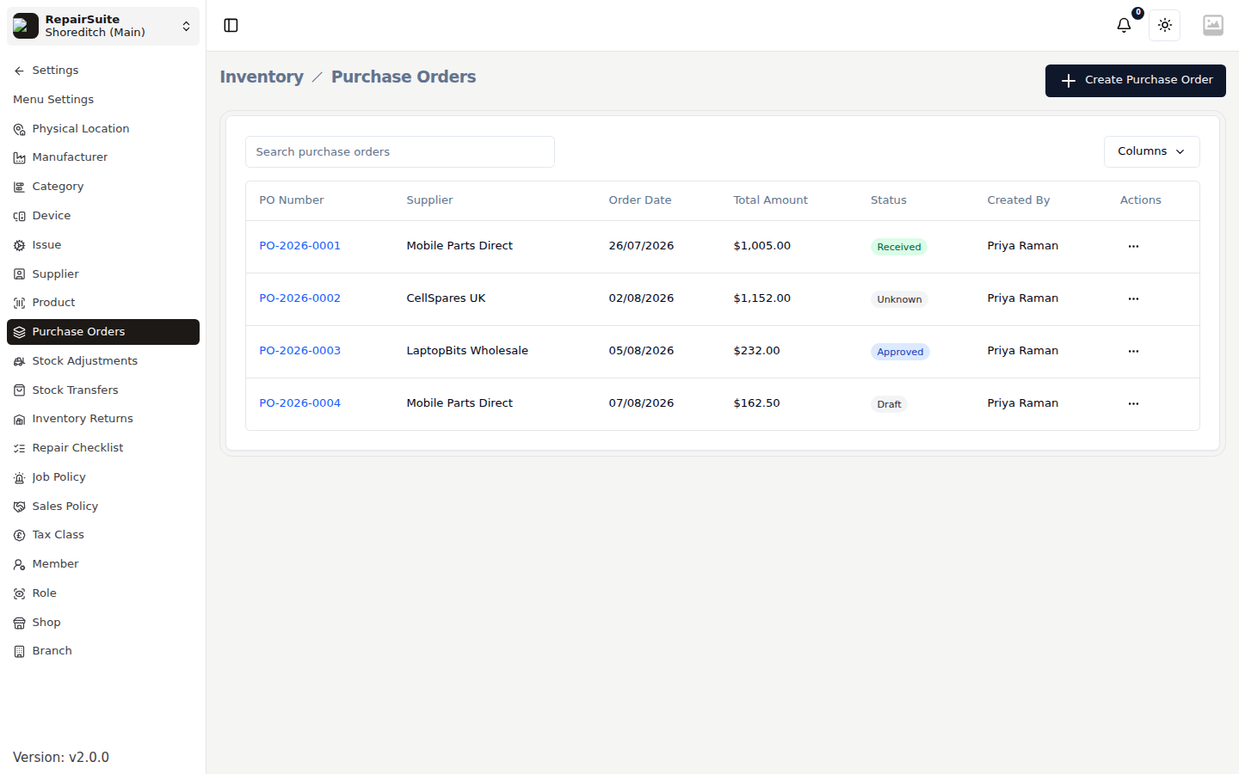Click the Shop icon
Viewport: 1239px width, 774px height.
click(x=19, y=623)
